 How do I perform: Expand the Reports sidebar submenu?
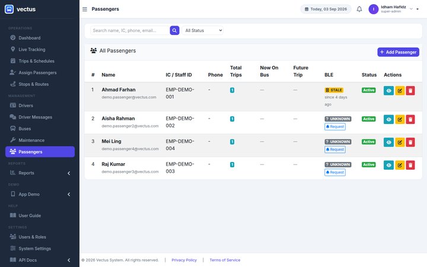[x=69, y=173]
